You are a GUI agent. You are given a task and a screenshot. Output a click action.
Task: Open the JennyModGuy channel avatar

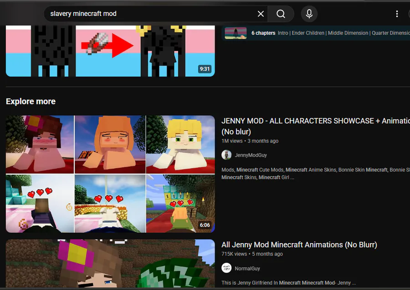pyautogui.click(x=226, y=155)
